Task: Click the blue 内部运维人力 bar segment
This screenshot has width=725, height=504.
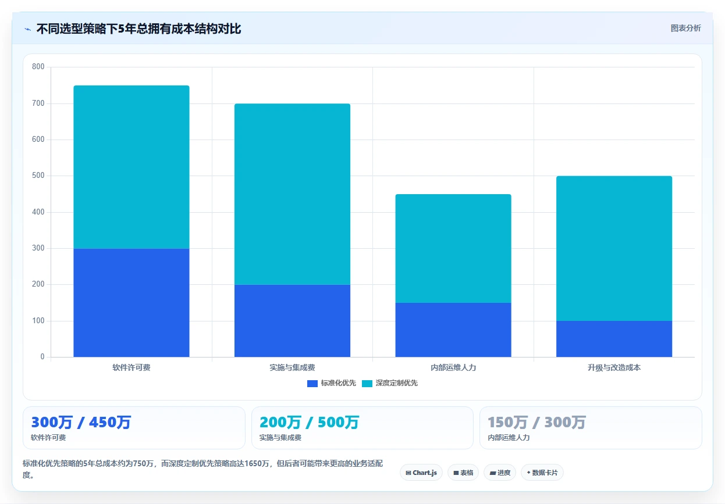Action: point(453,330)
